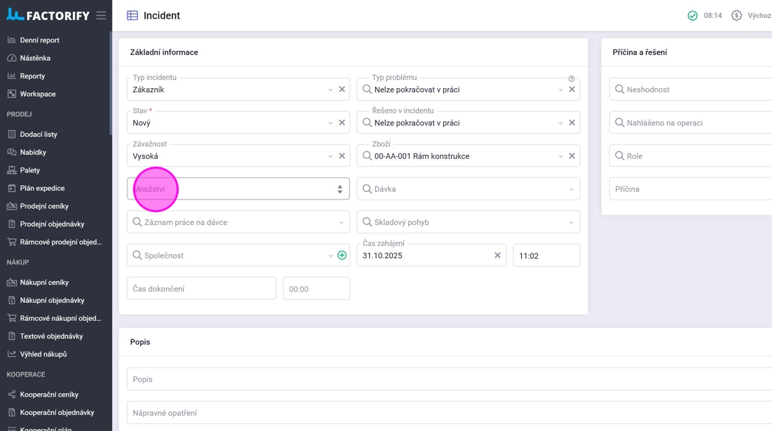
Task: Focus the Čas dokončení date field
Action: coord(201,288)
